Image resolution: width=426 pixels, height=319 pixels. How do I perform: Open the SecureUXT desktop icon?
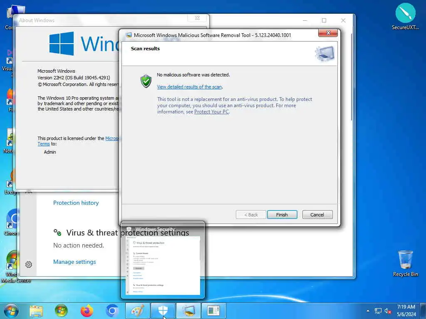click(405, 16)
